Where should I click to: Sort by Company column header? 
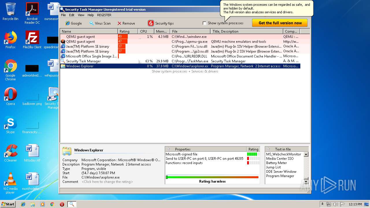click(x=291, y=31)
